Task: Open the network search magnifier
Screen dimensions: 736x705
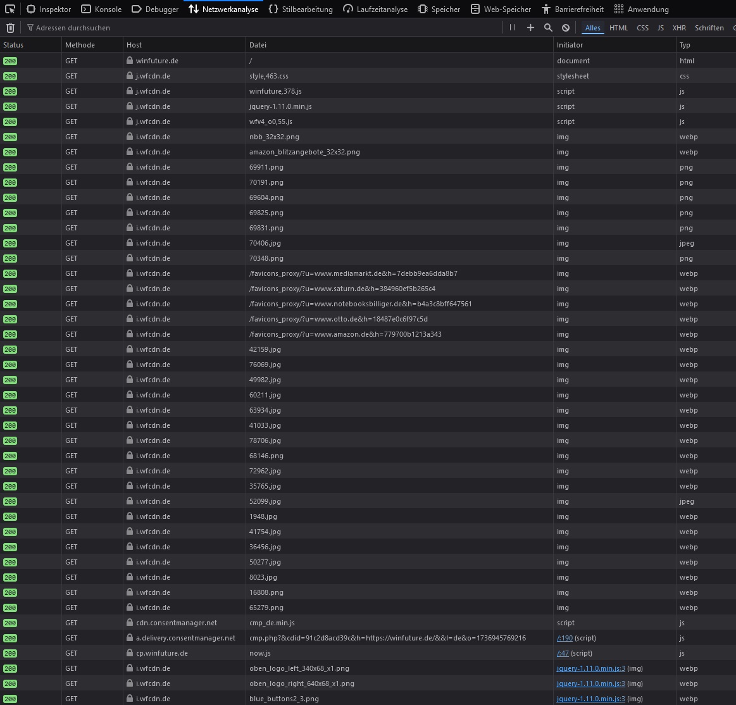Action: click(548, 28)
